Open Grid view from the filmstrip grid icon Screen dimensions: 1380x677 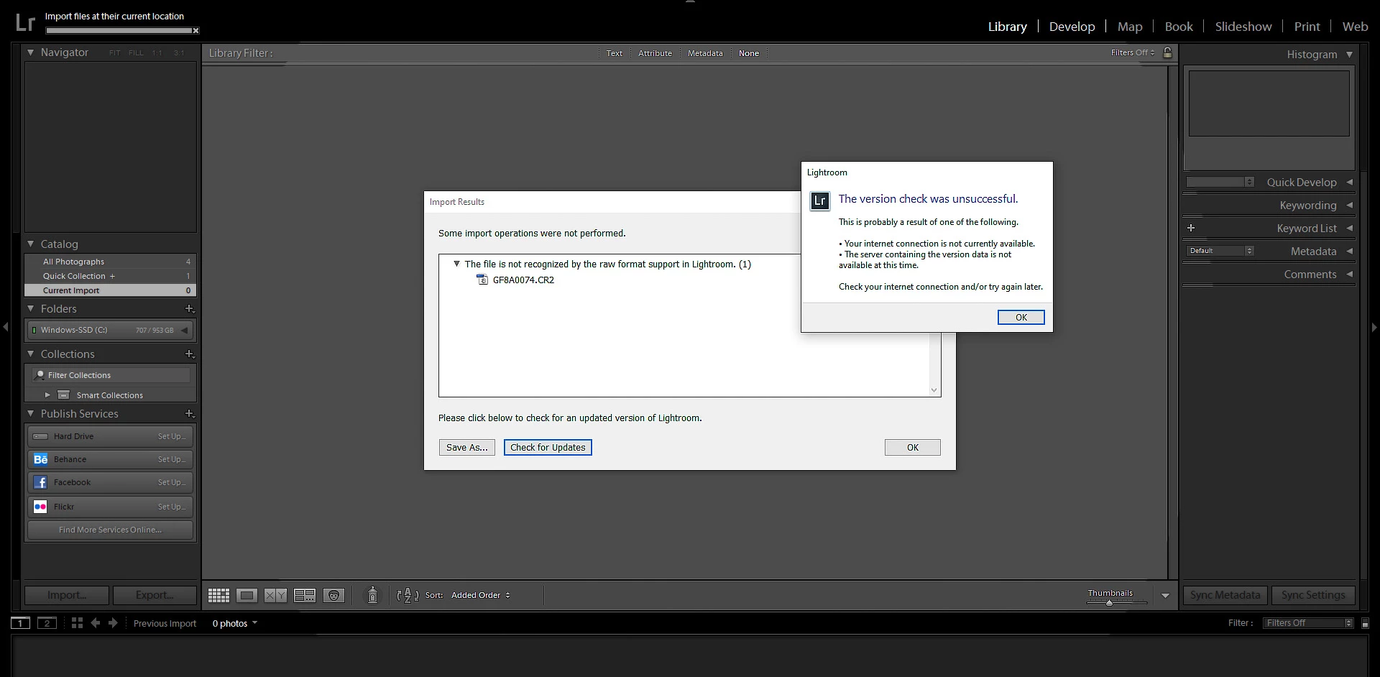pyautogui.click(x=77, y=623)
